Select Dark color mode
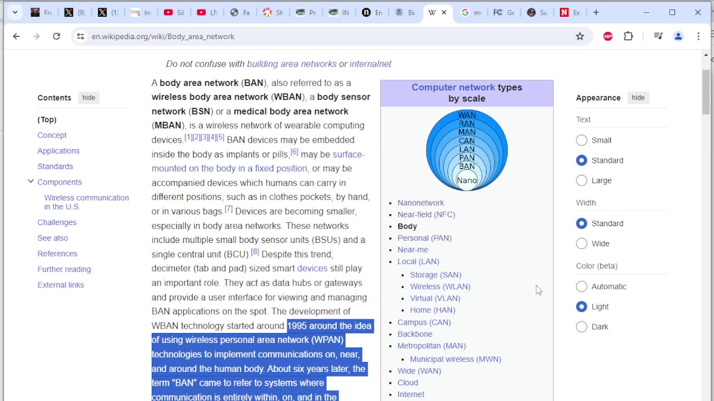This screenshot has width=714, height=401. [582, 327]
